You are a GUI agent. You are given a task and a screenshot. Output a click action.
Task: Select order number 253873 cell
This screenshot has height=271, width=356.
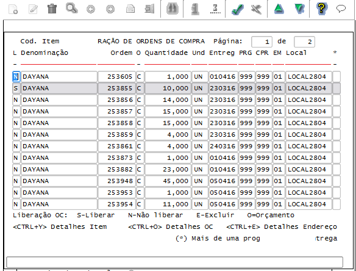(116, 158)
